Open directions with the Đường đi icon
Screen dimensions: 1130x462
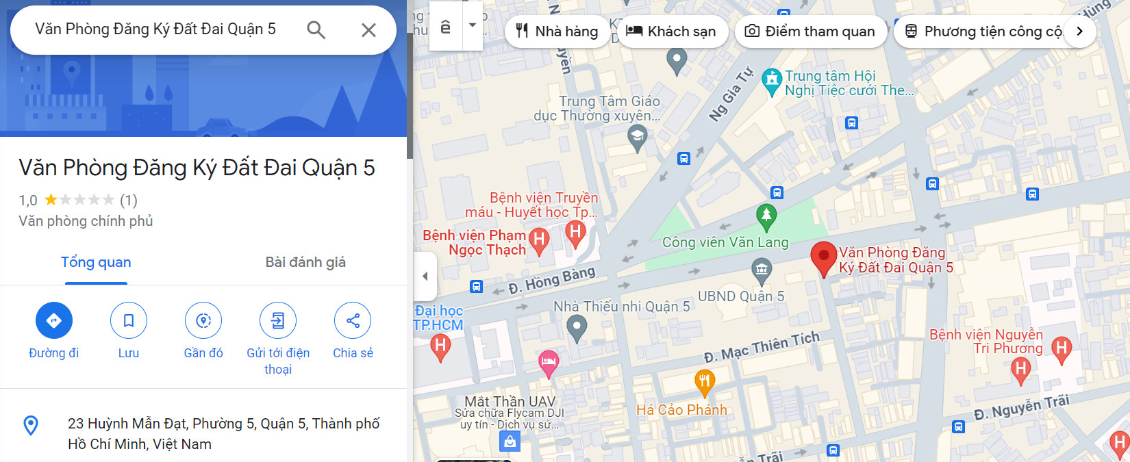point(54,320)
